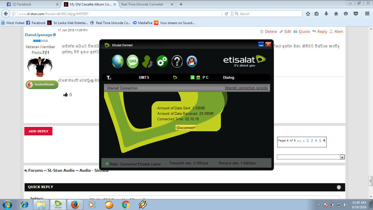373x210 pixels.
Task: Click the Disconnect button
Action: click(x=186, y=128)
